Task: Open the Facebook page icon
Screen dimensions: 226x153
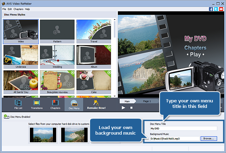Action: [x=211, y=9]
